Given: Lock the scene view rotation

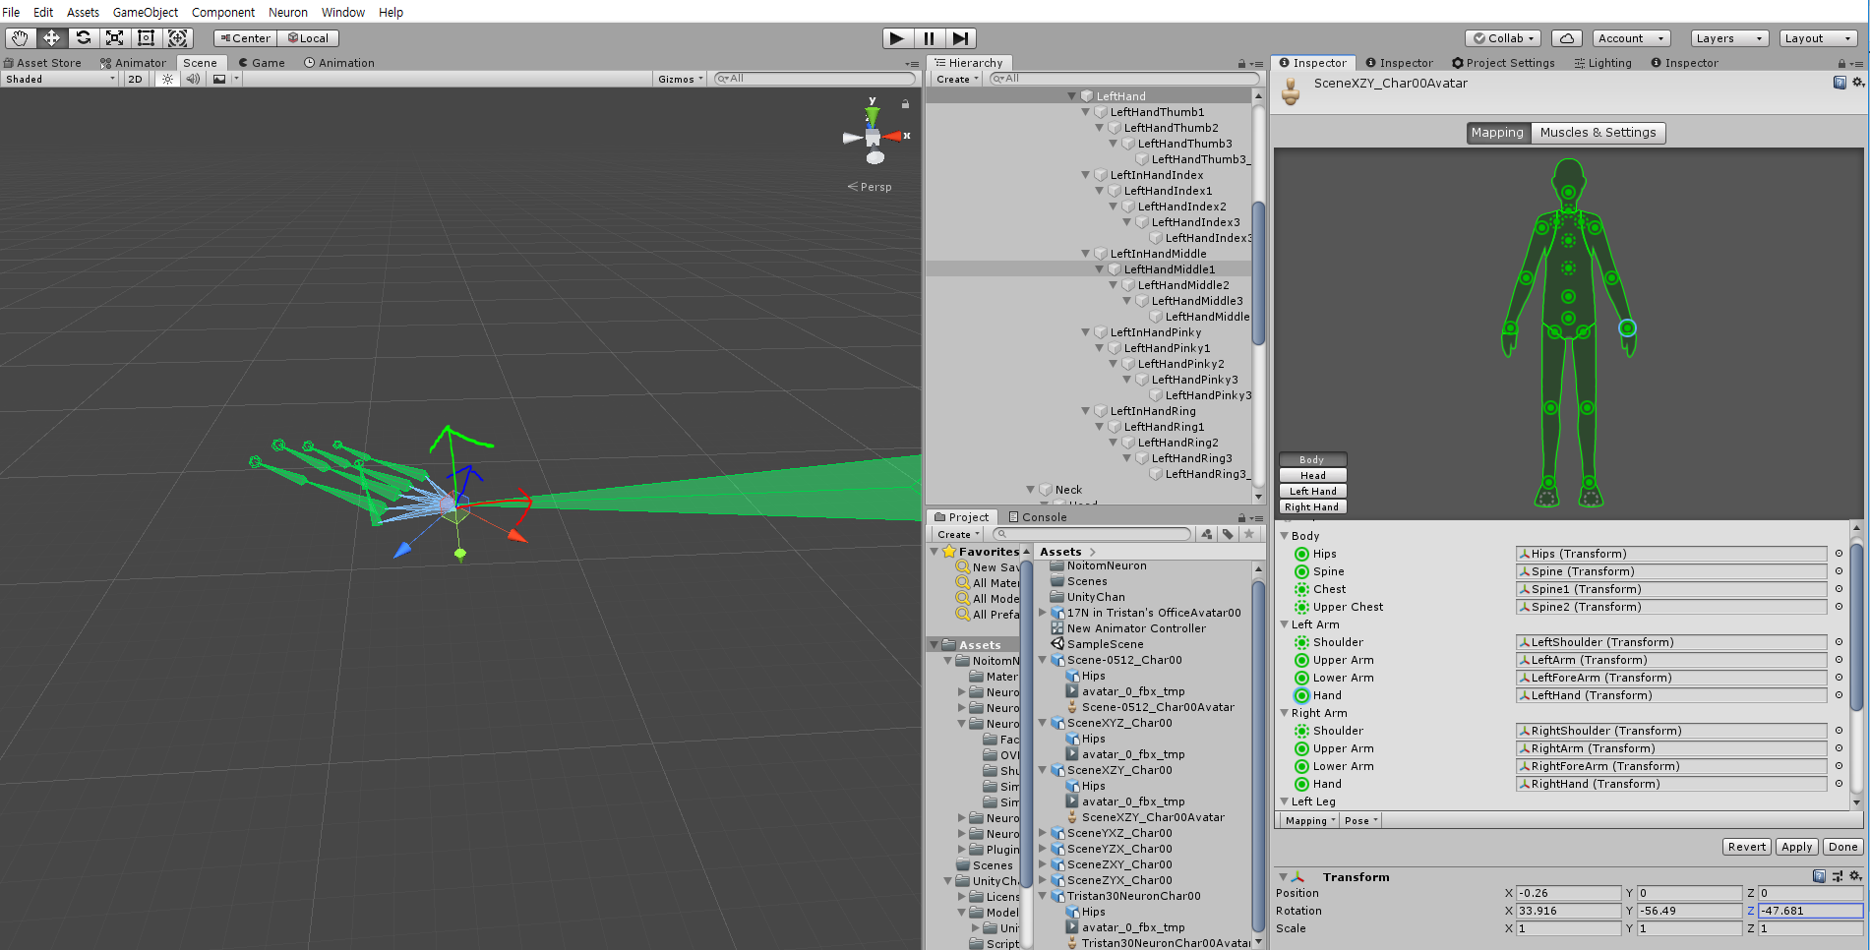Looking at the screenshot, I should pyautogui.click(x=905, y=103).
